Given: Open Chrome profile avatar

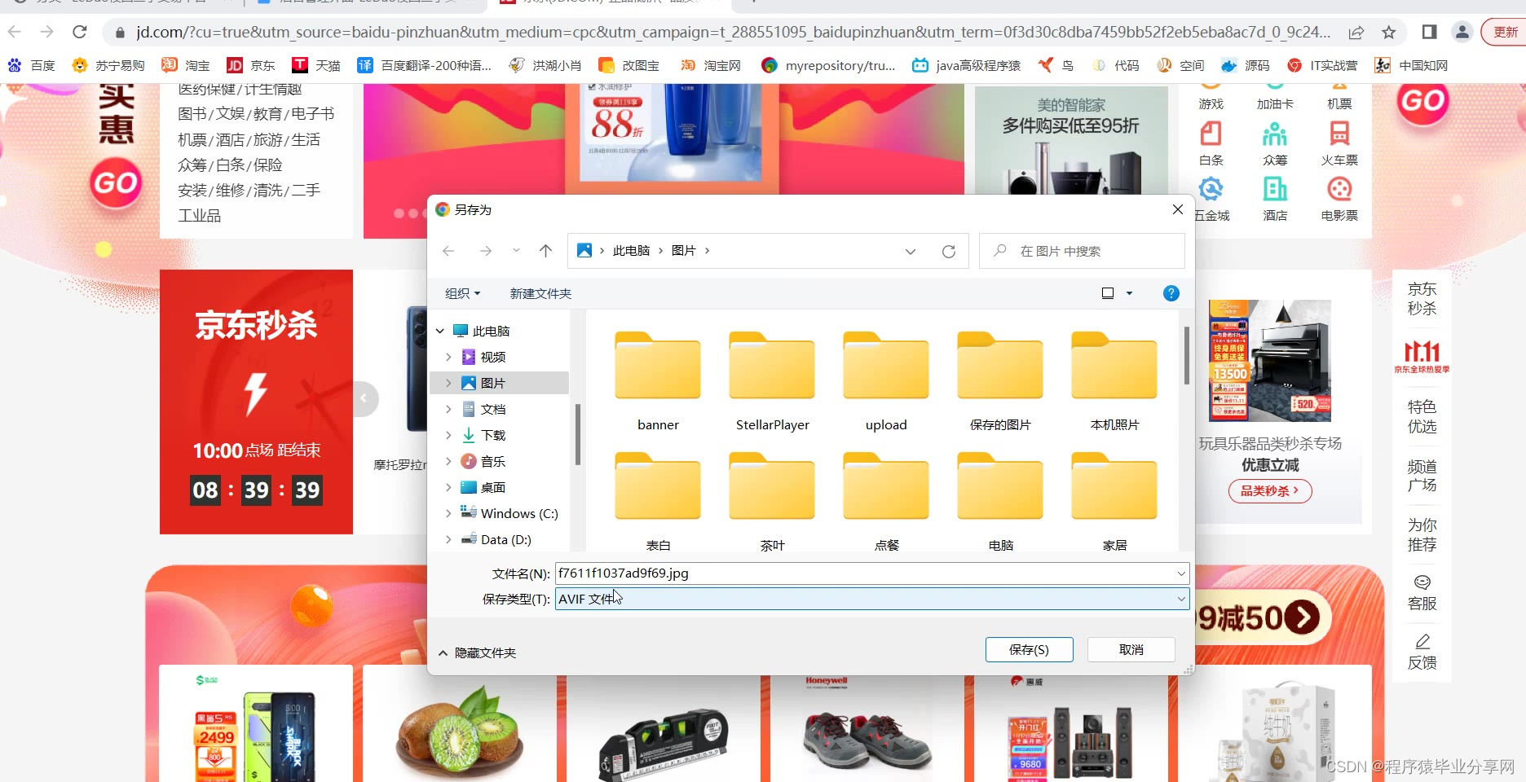Looking at the screenshot, I should point(1462,32).
